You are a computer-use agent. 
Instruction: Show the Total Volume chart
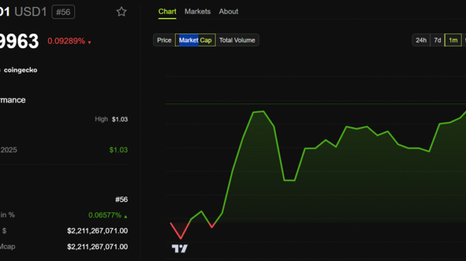[x=237, y=40]
